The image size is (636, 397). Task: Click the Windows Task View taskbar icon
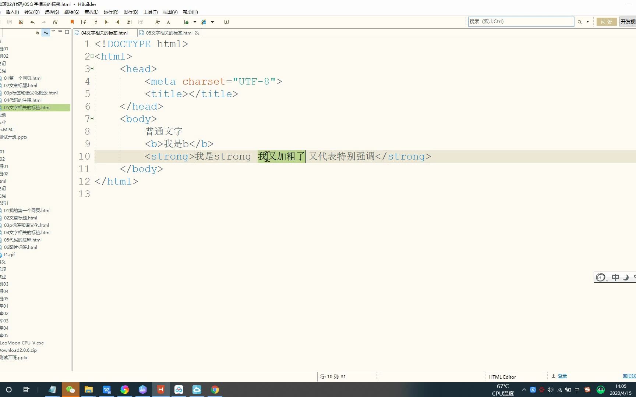click(x=26, y=390)
